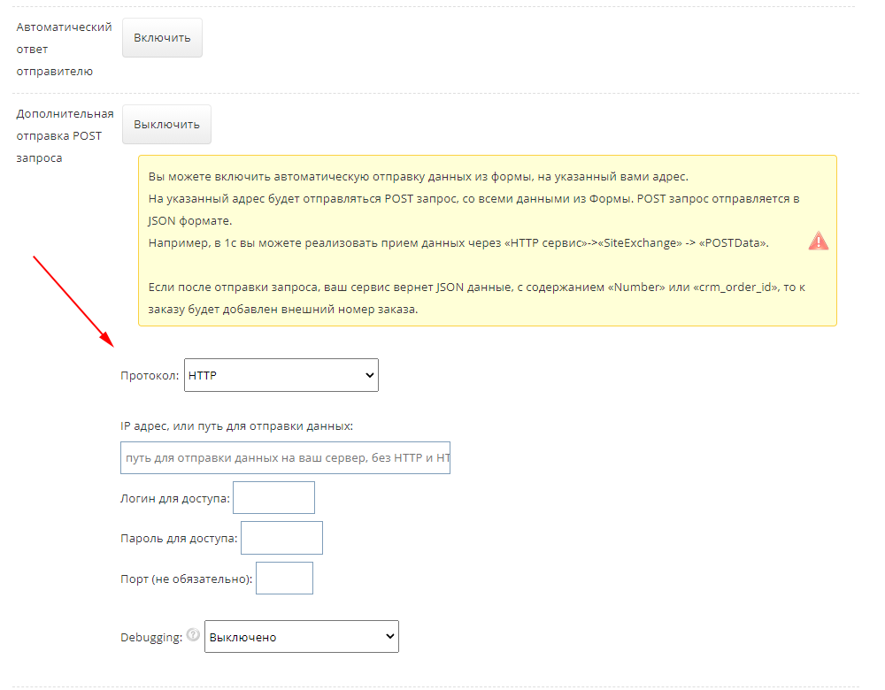Click the 'Автоматический ответ отправителю' label
The image size is (885, 690).
64,49
